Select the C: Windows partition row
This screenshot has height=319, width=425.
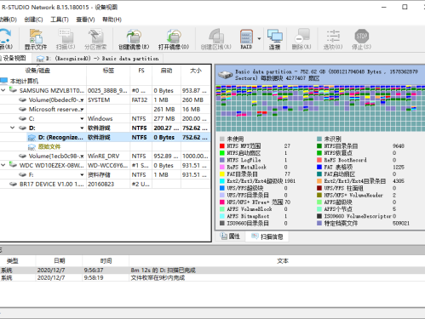105,118
